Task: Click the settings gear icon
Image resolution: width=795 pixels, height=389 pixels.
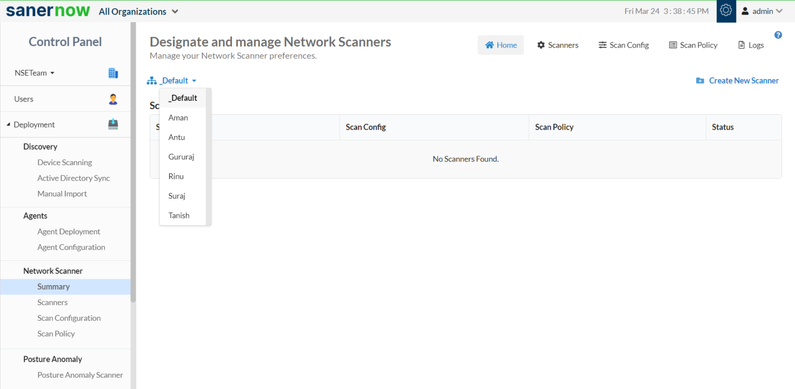Action: [726, 11]
